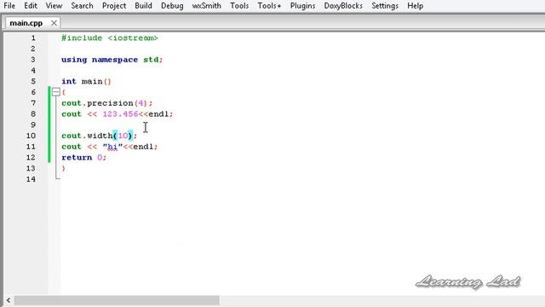Click the value 10 inside width()
Viewport: 545px width, 307px height.
123,136
